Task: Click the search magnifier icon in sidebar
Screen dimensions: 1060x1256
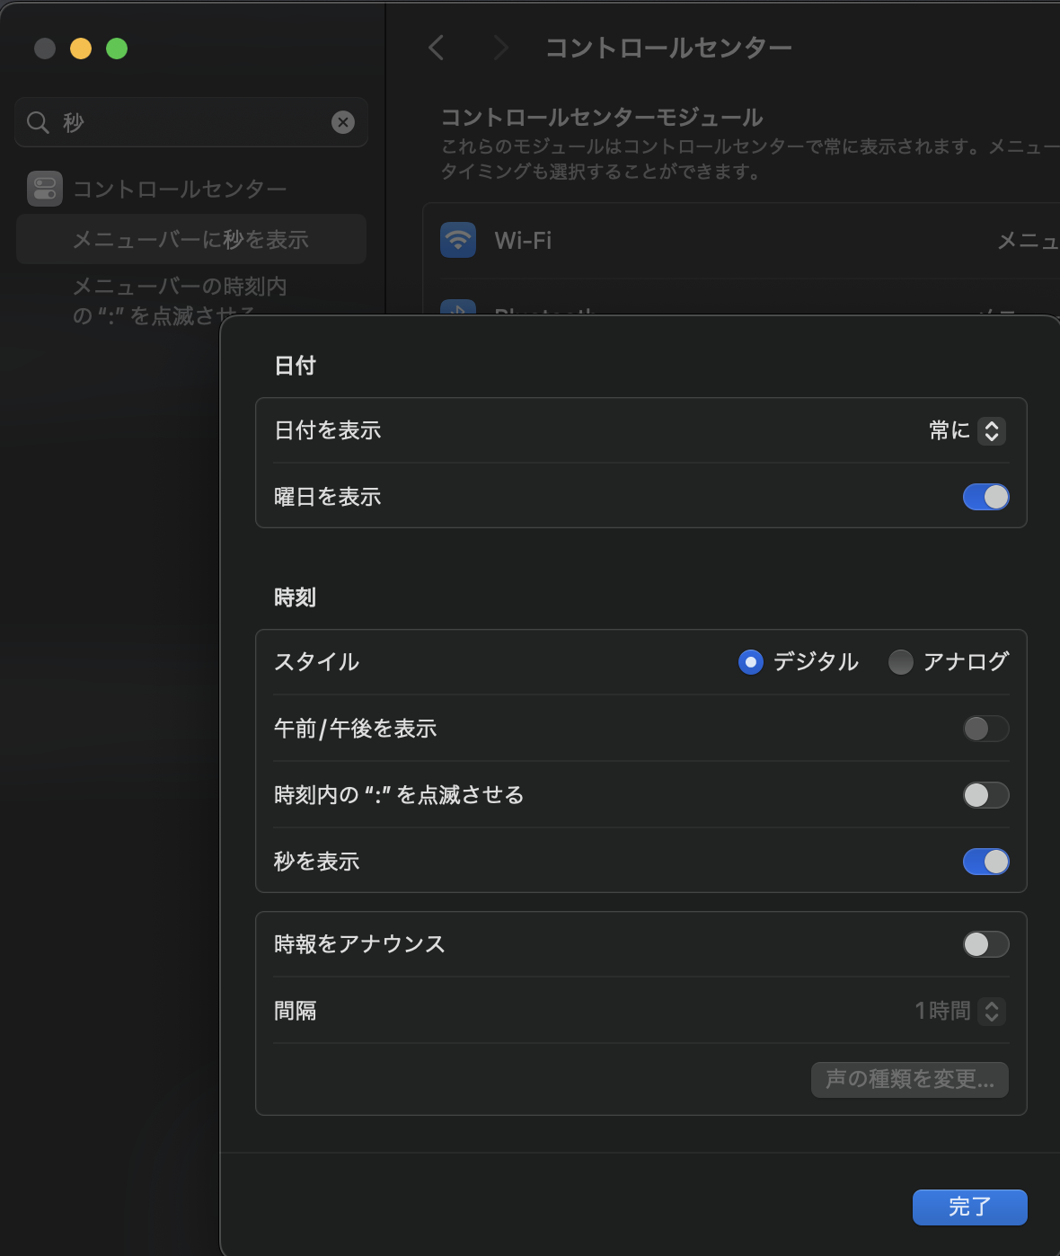Action: click(38, 122)
